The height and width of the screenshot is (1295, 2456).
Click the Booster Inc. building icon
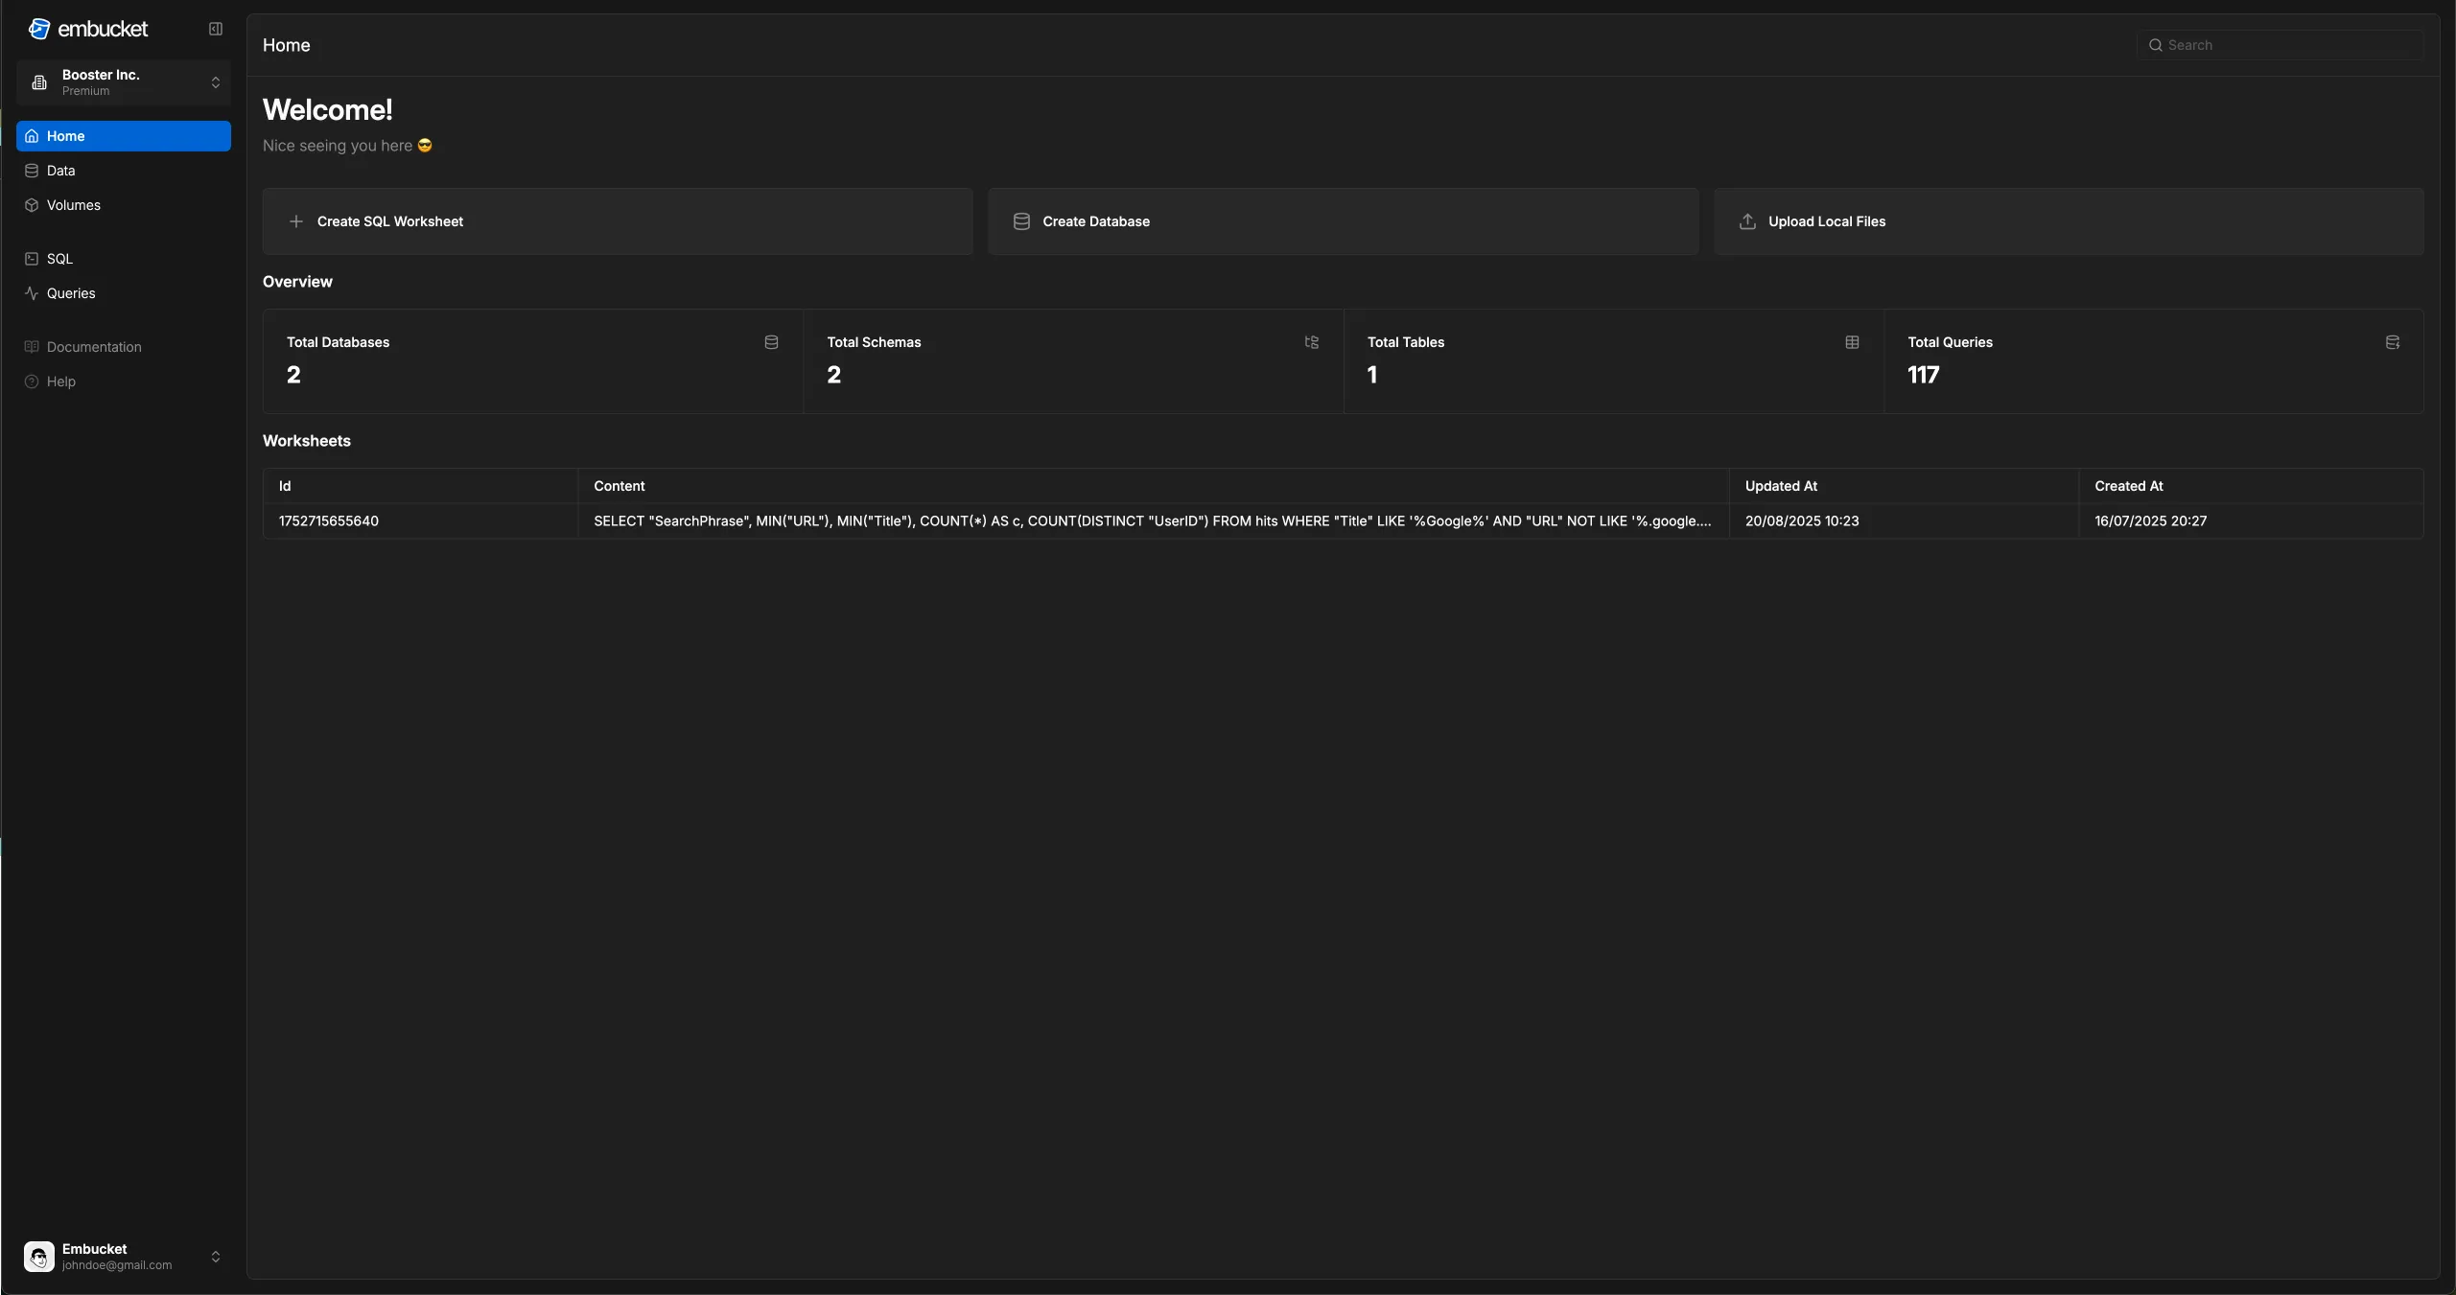click(39, 82)
